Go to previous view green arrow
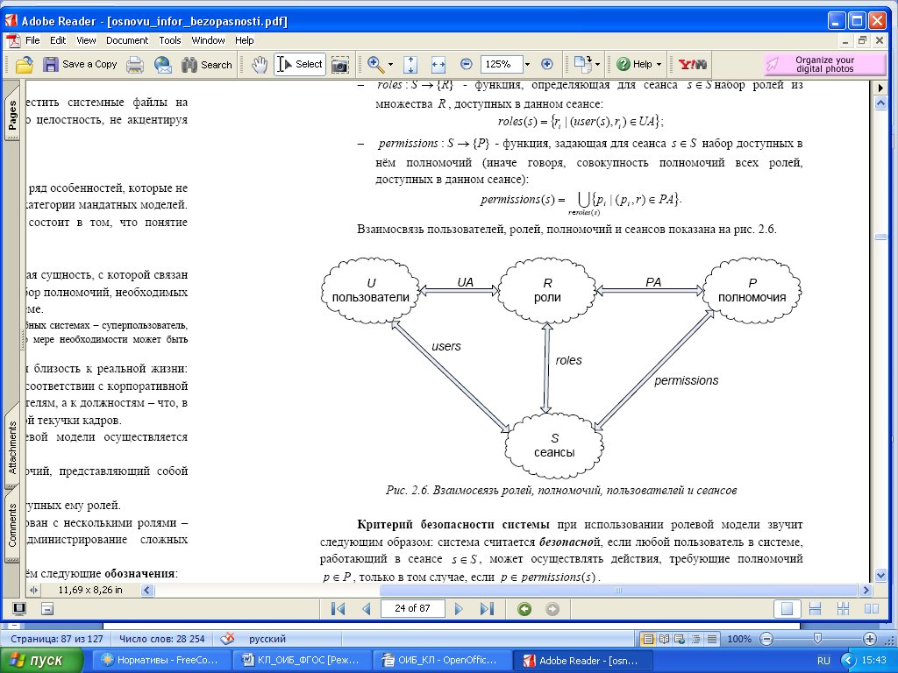The image size is (898, 673). tap(524, 609)
